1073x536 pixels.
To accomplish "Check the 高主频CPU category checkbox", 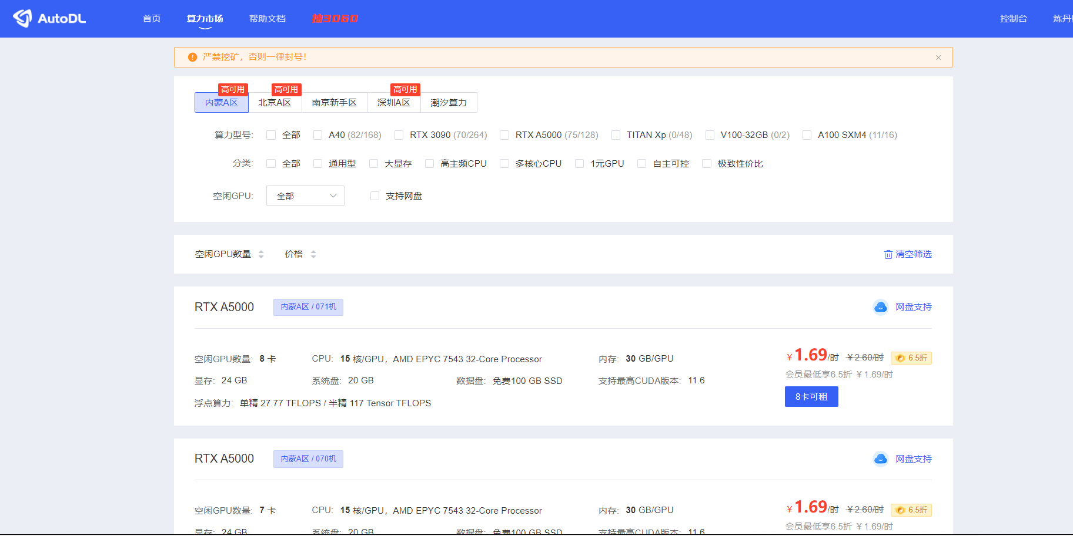I will coord(430,164).
